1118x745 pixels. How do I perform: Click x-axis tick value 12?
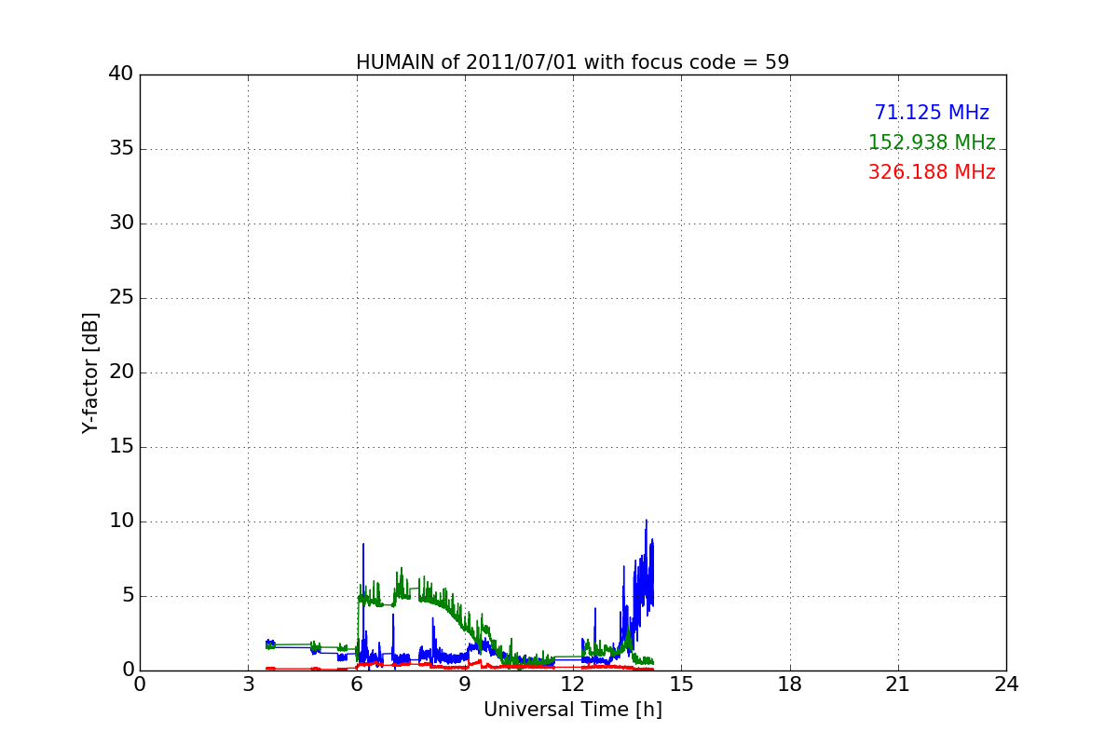(x=573, y=684)
